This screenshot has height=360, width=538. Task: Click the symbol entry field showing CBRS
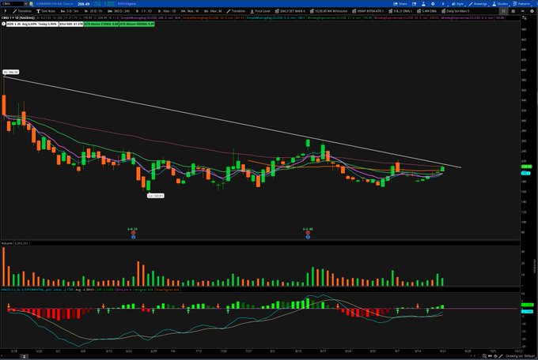point(12,4)
